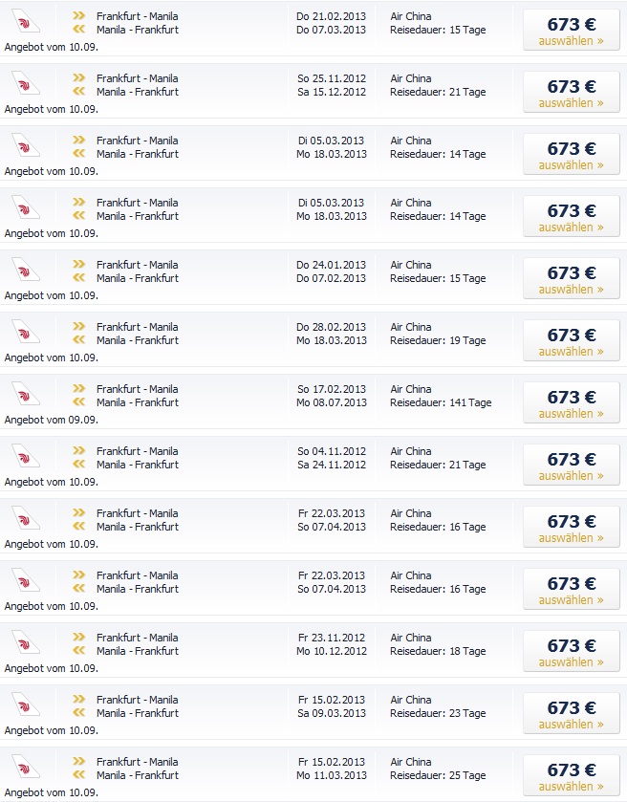Select the 19 Tage trip price button

572,341
